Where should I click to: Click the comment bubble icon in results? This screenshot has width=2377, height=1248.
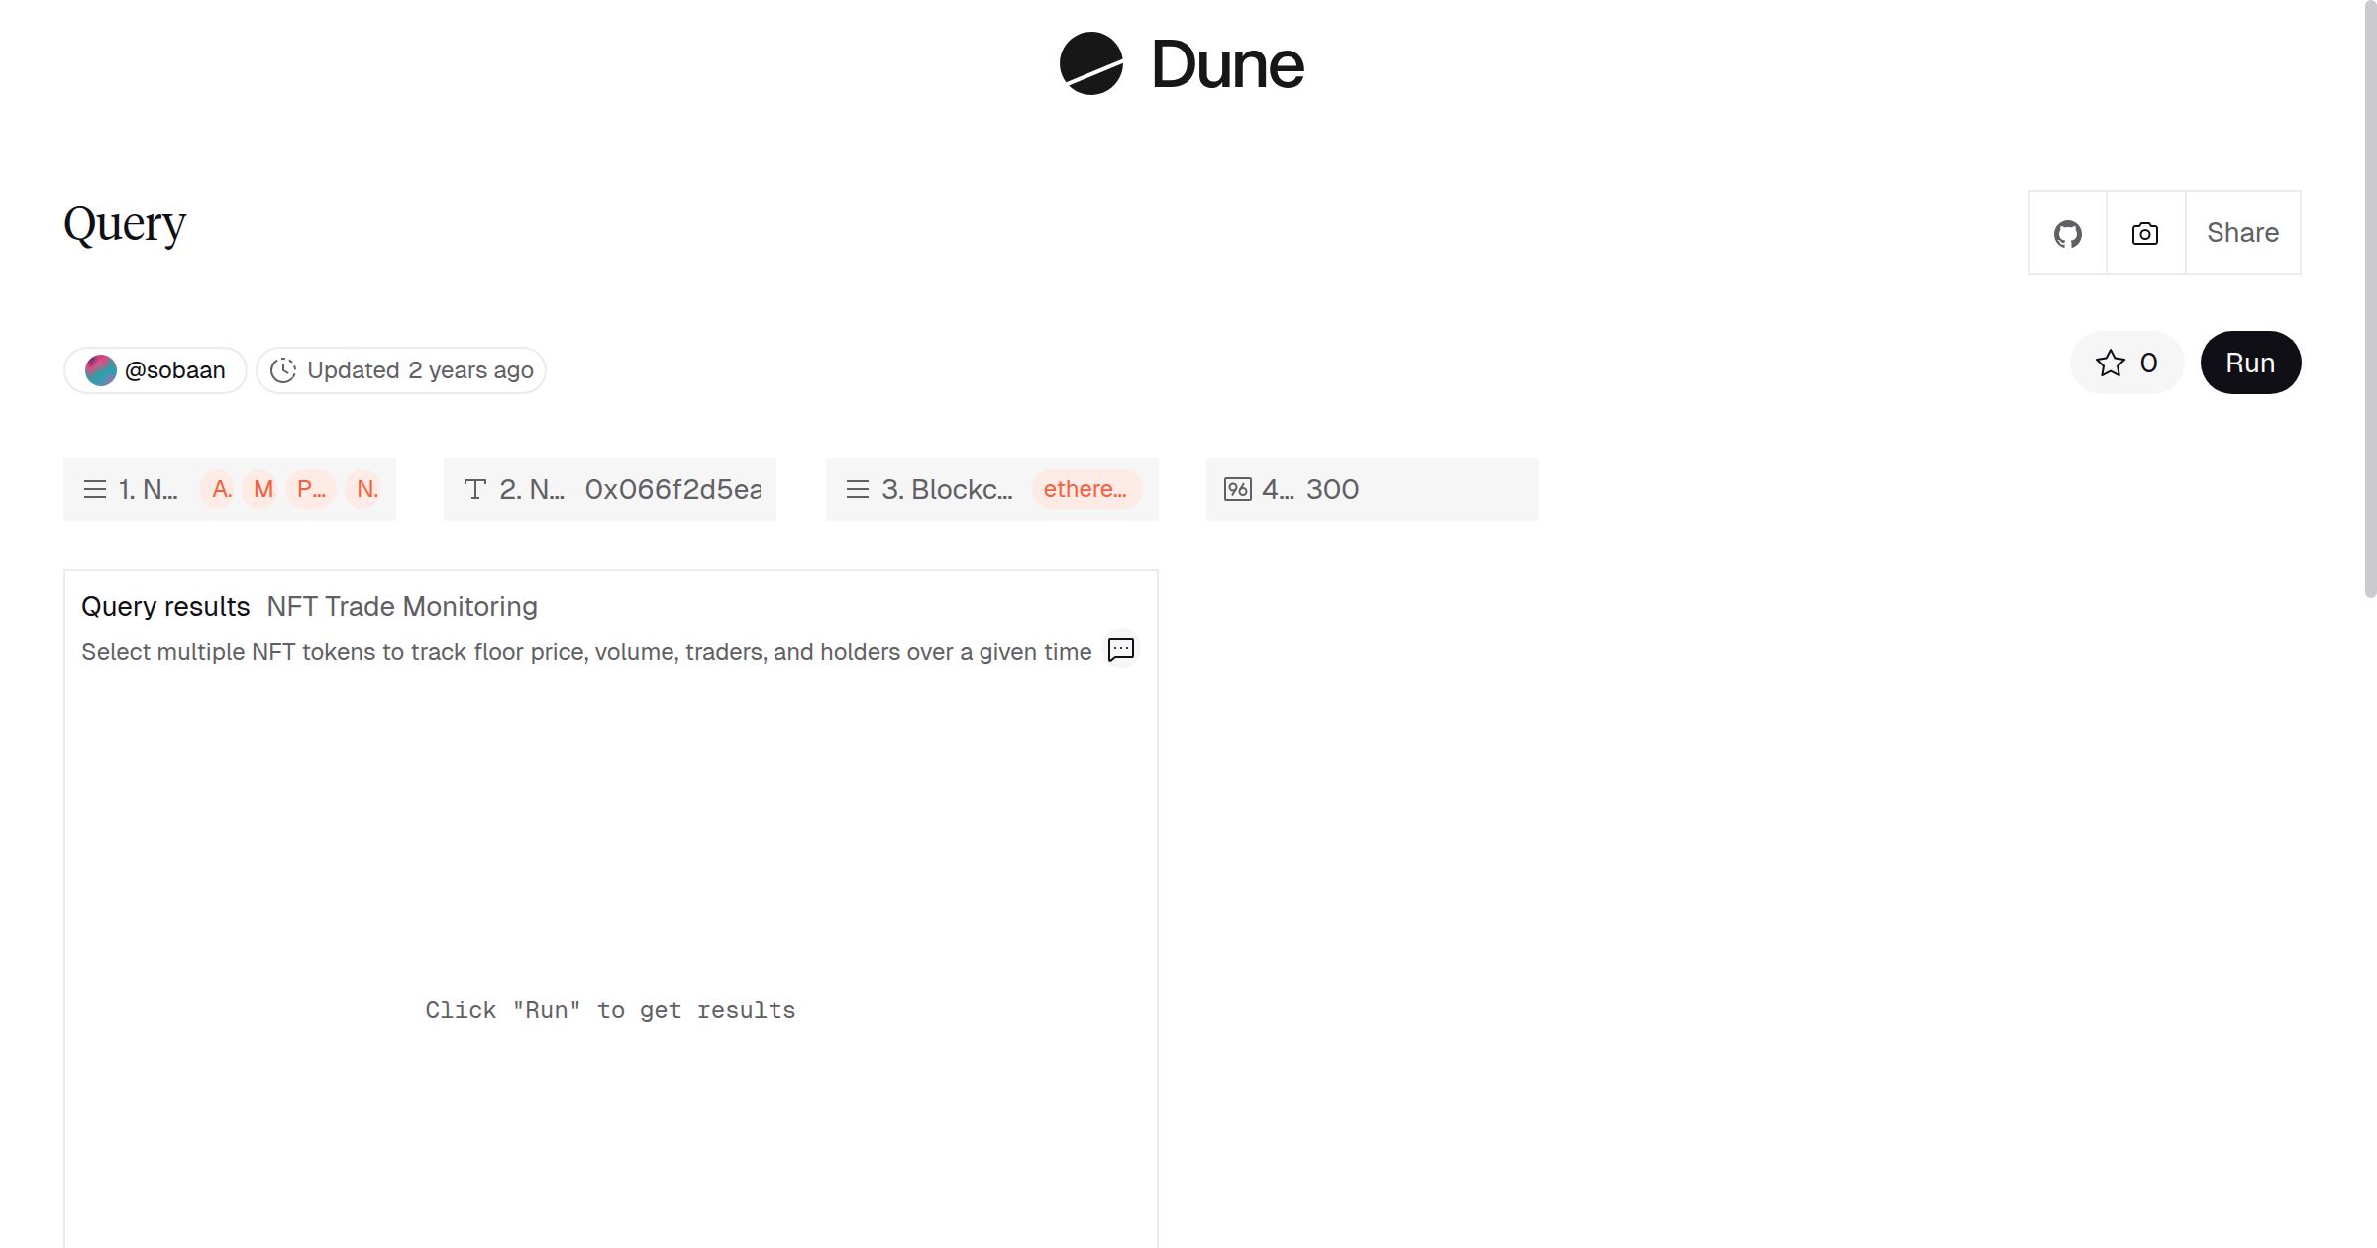[1120, 650]
